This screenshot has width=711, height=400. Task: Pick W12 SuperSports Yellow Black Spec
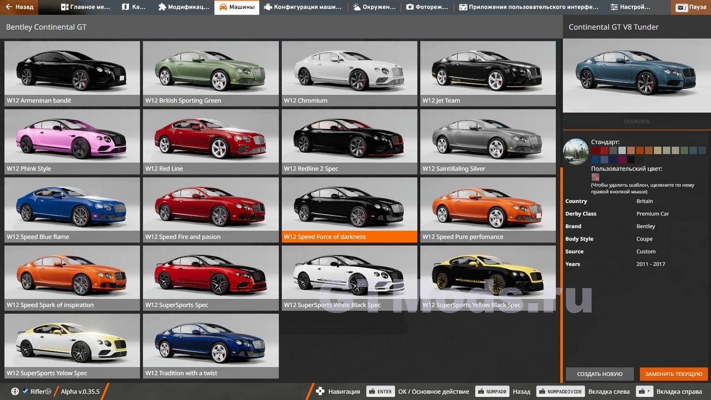(488, 278)
